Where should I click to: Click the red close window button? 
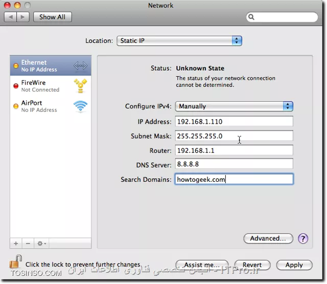pyautogui.click(x=7, y=5)
